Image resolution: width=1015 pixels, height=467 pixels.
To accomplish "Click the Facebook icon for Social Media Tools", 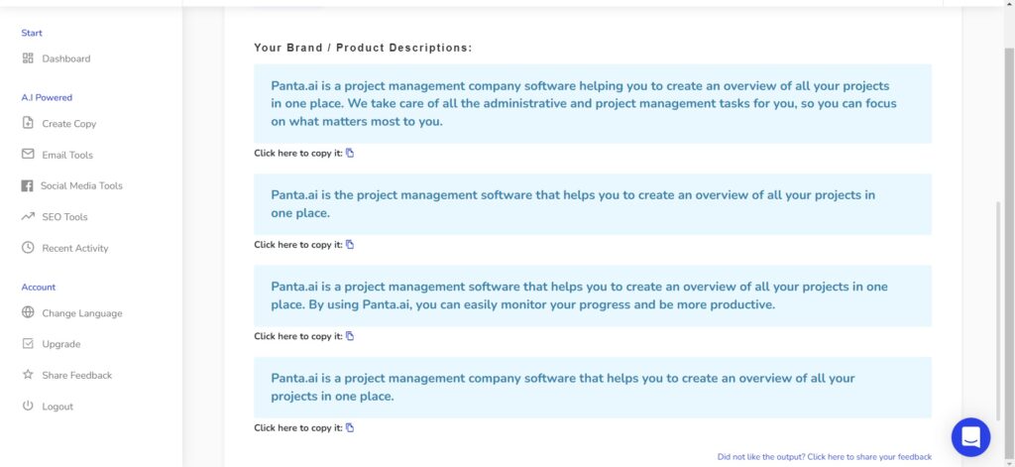I will (27, 185).
